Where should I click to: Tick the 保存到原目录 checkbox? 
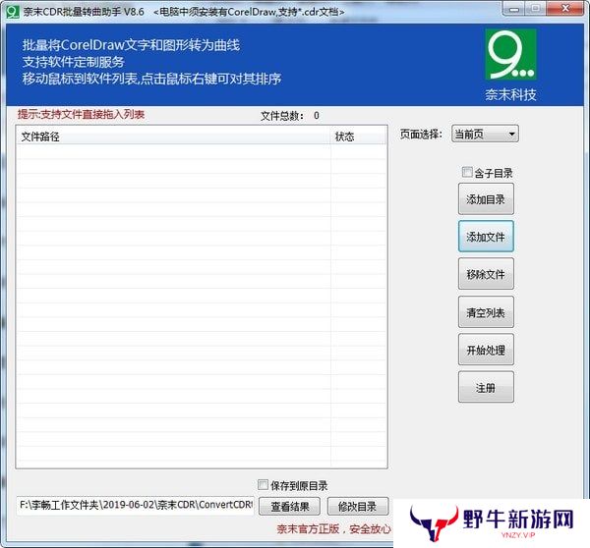point(263,484)
